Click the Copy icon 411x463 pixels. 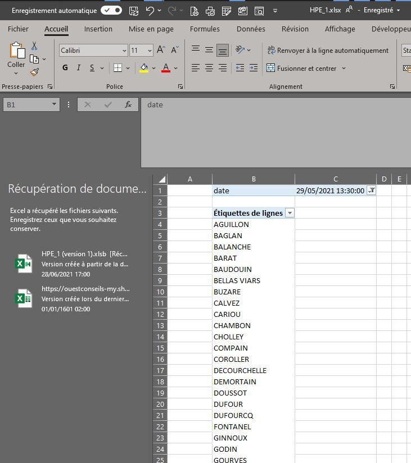(34, 60)
